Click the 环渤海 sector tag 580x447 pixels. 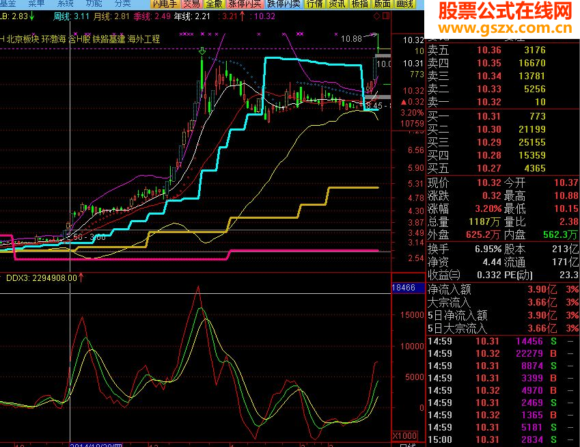click(54, 39)
